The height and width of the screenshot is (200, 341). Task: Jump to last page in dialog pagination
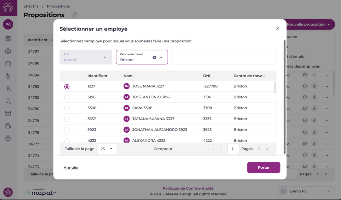(x=267, y=149)
